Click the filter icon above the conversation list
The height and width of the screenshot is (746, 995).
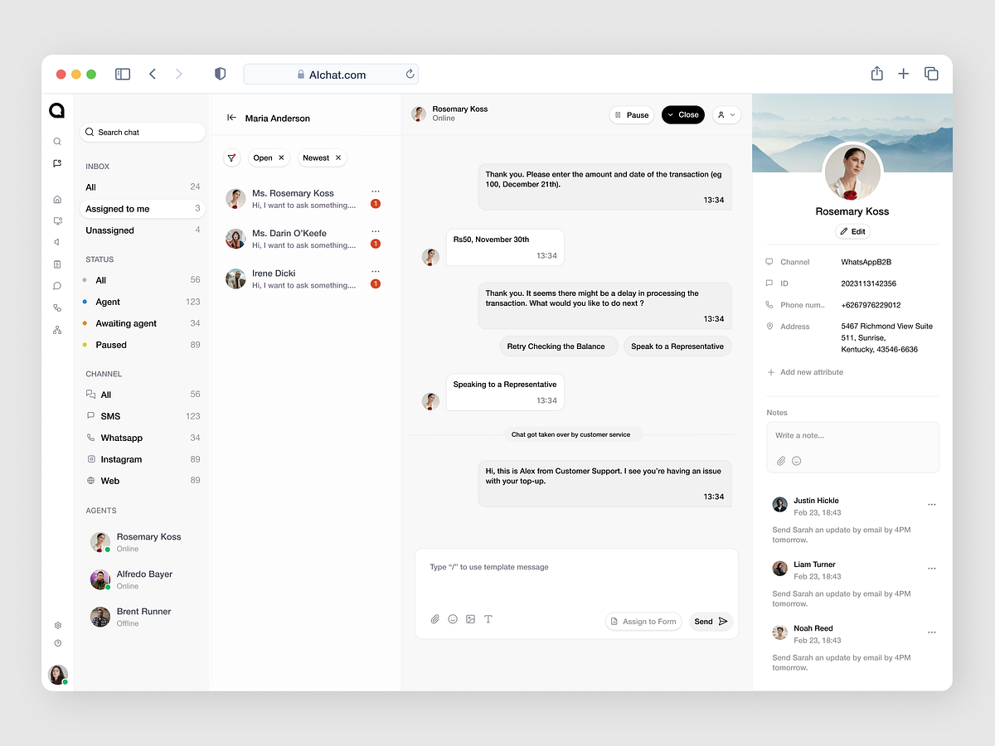pyautogui.click(x=233, y=157)
